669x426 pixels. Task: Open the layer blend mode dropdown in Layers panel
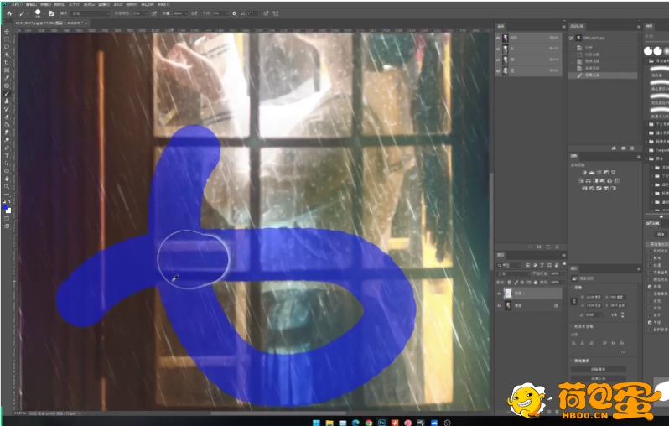pyautogui.click(x=513, y=273)
